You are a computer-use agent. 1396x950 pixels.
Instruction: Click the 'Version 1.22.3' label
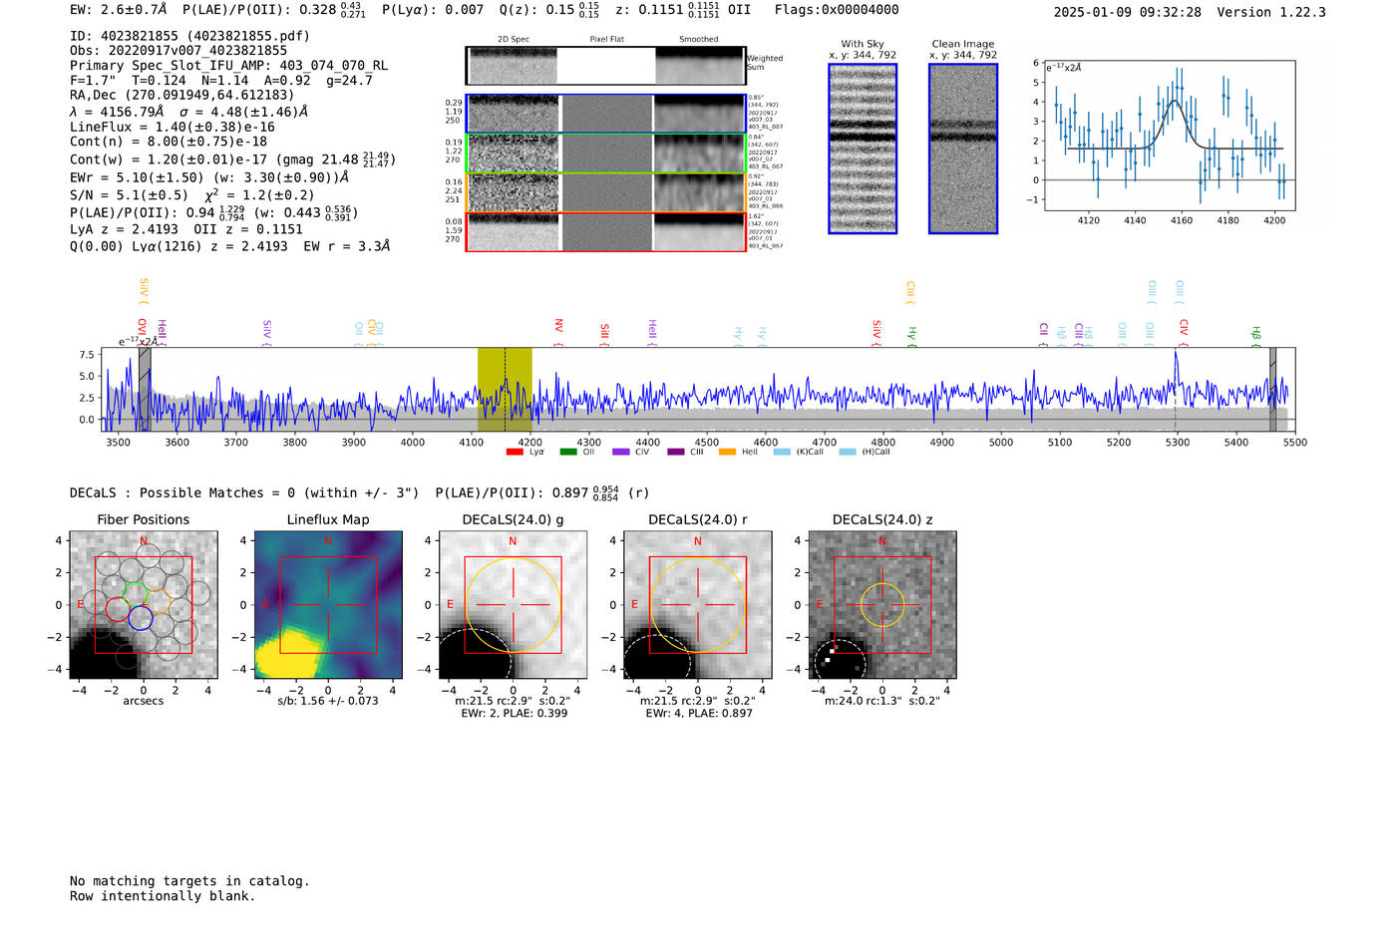pyautogui.click(x=1271, y=13)
